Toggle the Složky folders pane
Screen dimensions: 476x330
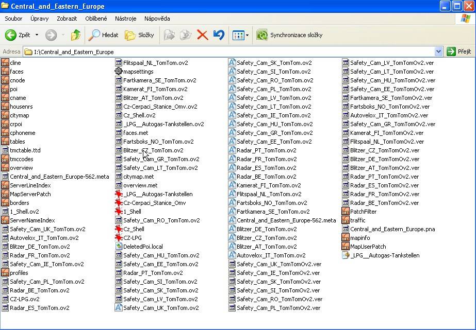(139, 35)
